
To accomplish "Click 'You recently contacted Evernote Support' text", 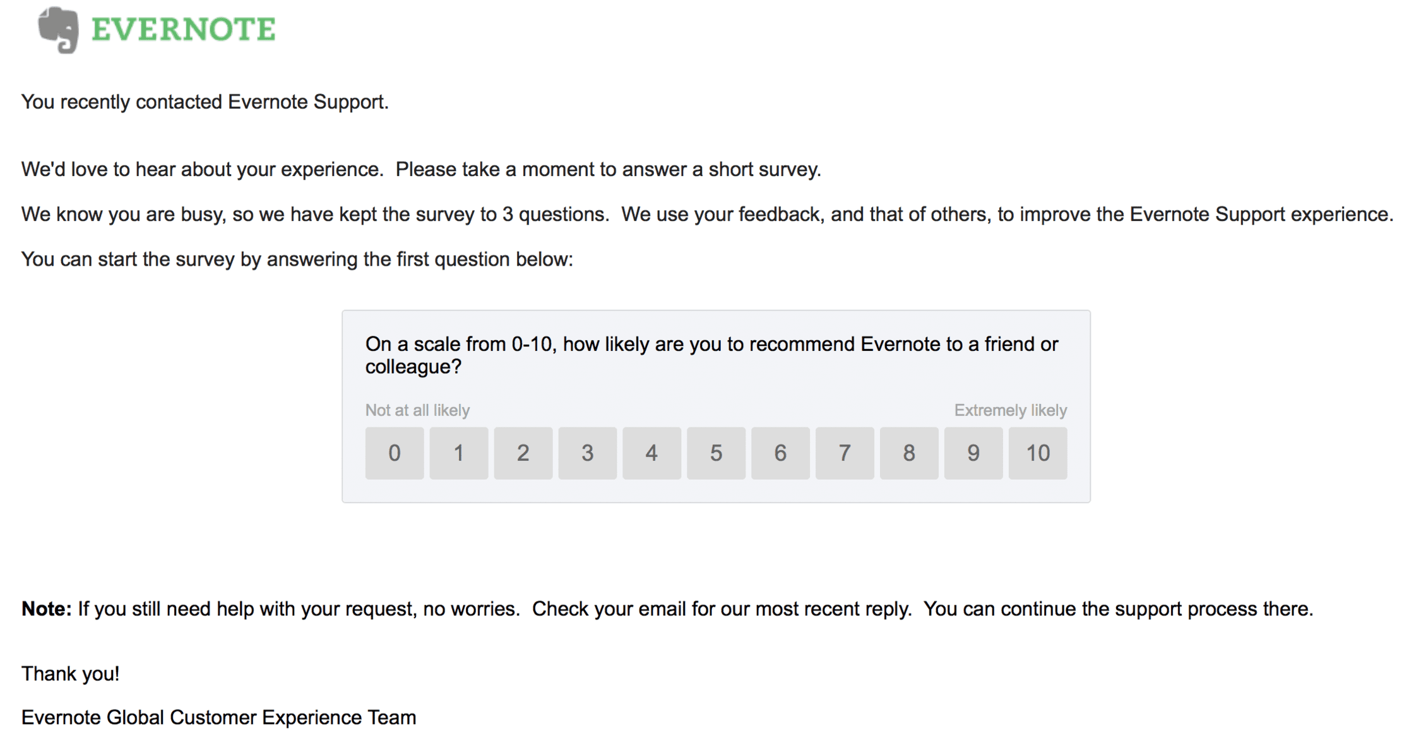I will [x=205, y=102].
